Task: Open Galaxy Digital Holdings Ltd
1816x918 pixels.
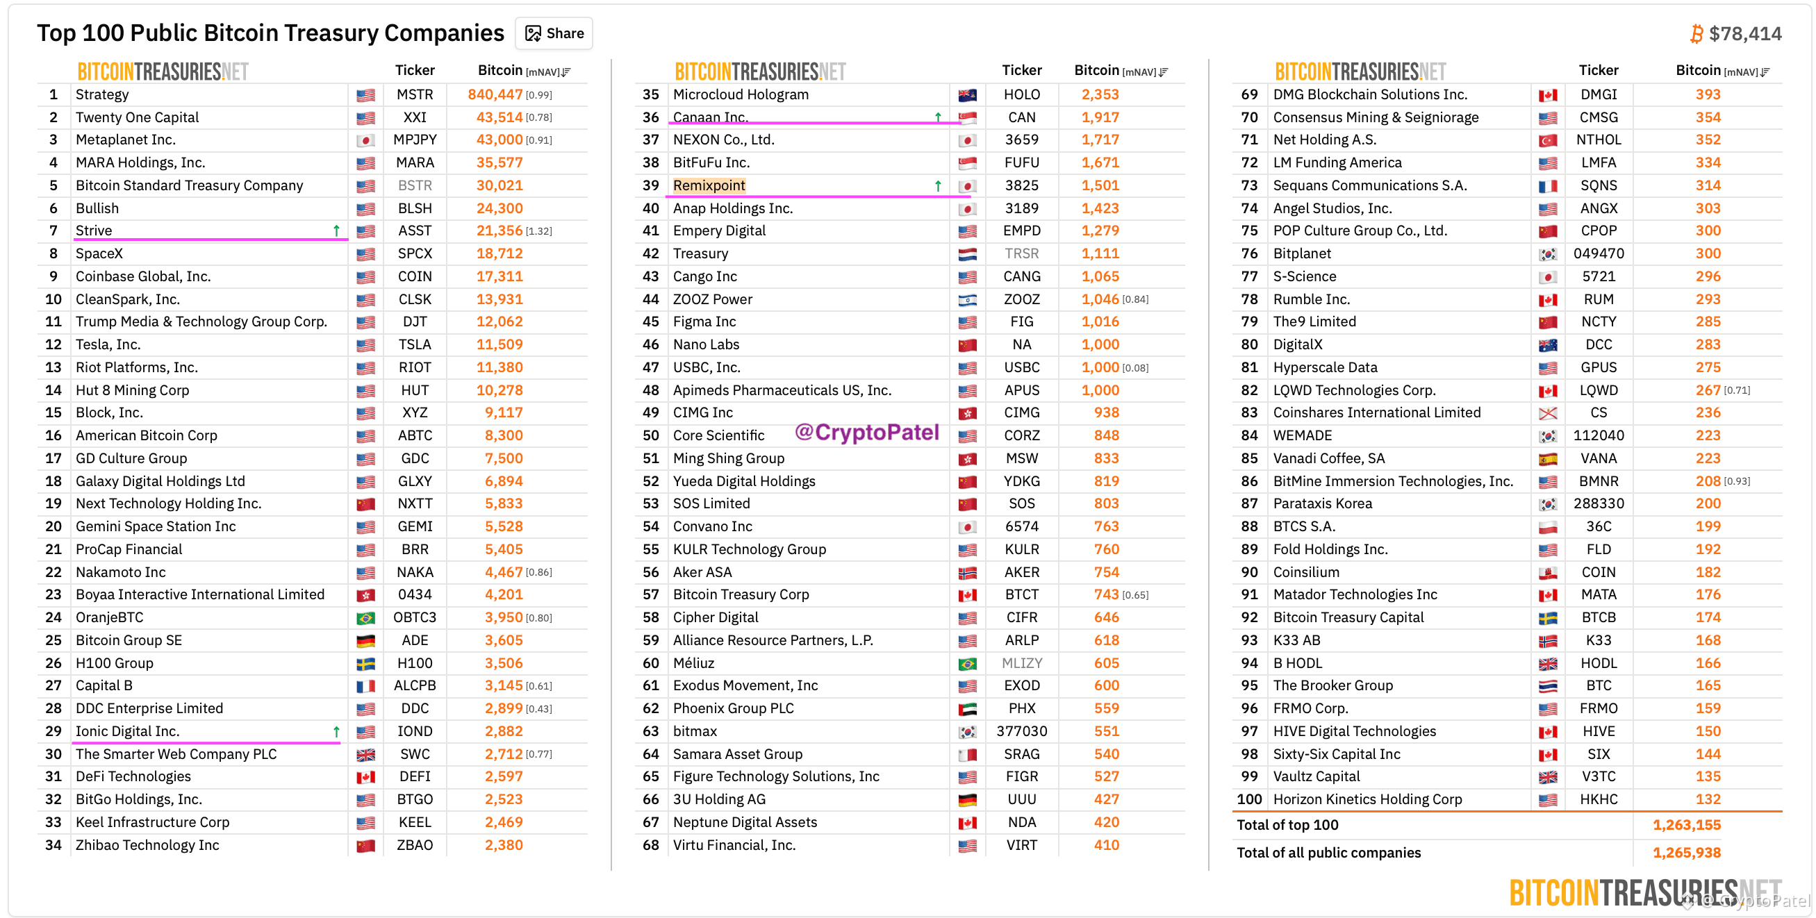Action: point(160,481)
